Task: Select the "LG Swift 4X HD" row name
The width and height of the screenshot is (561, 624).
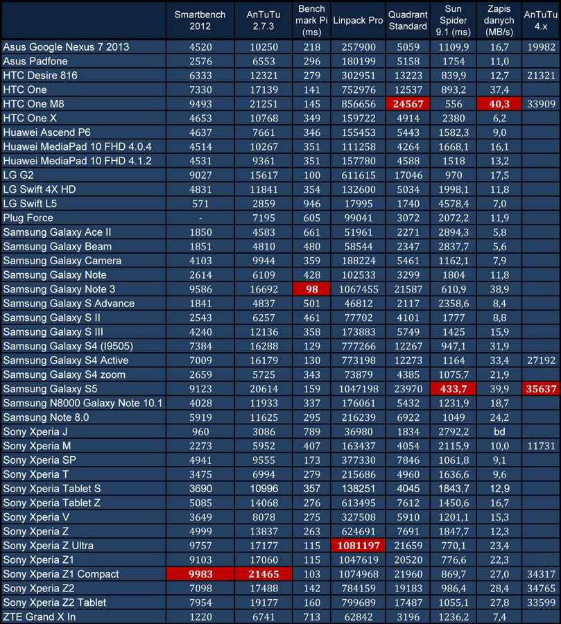Action: pos(40,189)
